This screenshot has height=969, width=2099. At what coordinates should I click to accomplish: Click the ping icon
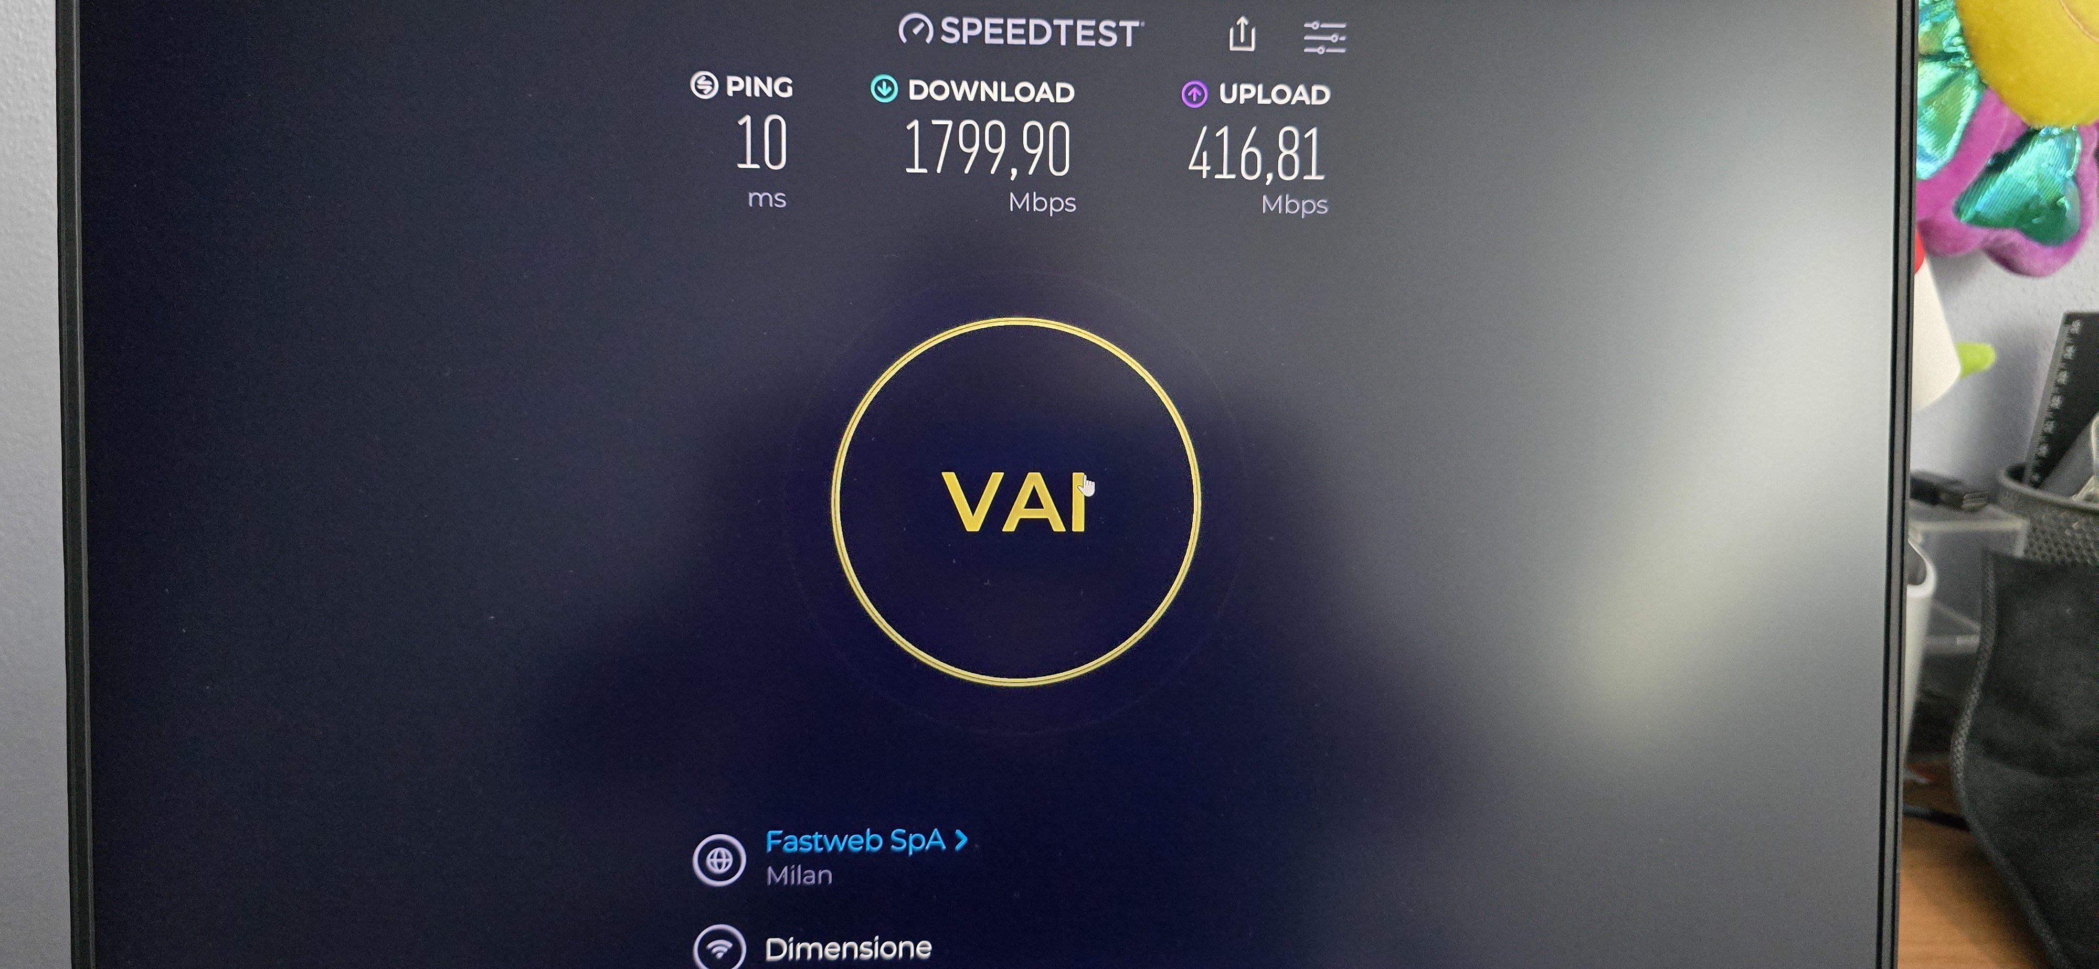tap(704, 85)
